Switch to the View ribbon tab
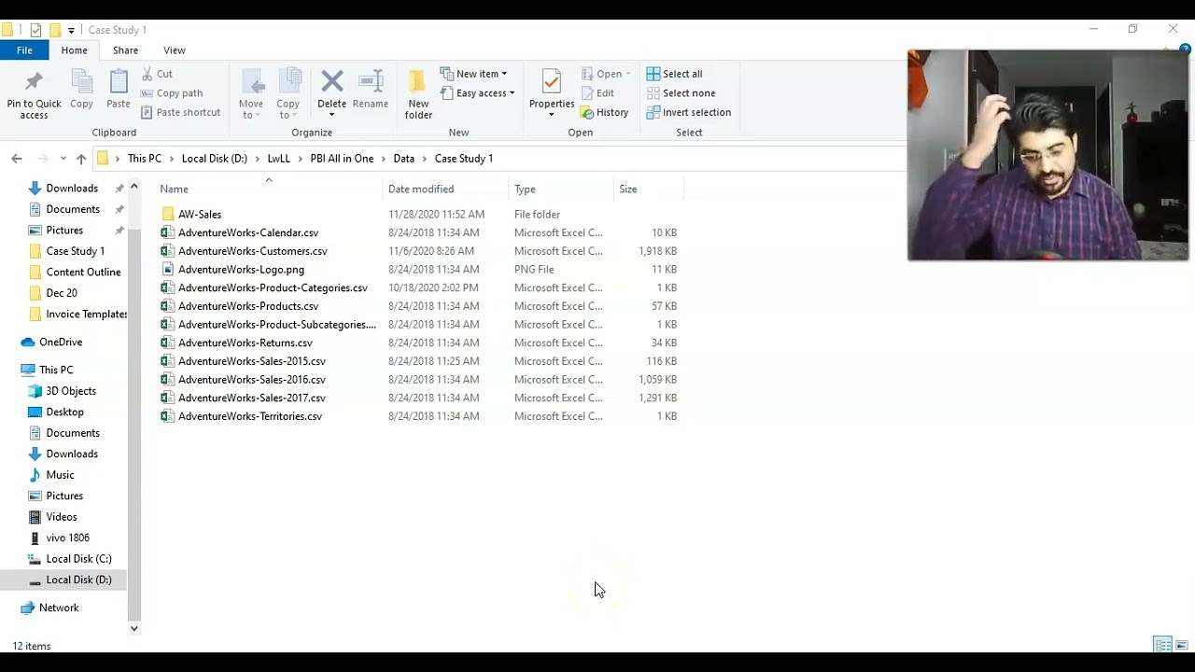 (x=175, y=50)
